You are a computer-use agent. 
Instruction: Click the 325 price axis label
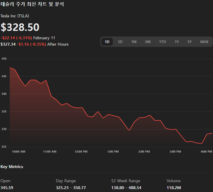tap(4, 147)
